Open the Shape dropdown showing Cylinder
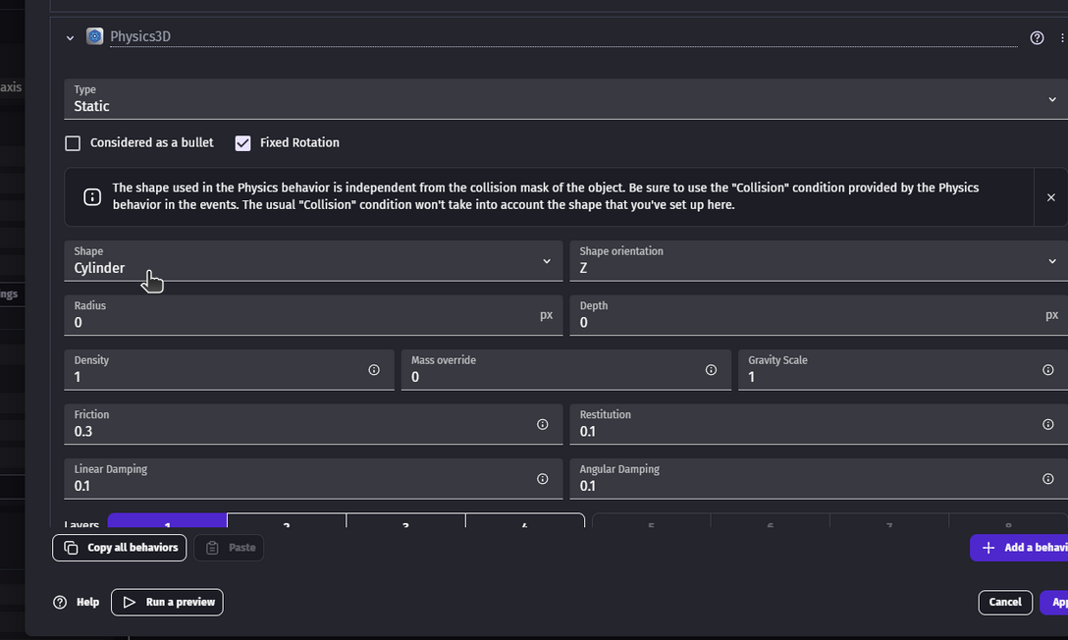The width and height of the screenshot is (1068, 640). (312, 261)
